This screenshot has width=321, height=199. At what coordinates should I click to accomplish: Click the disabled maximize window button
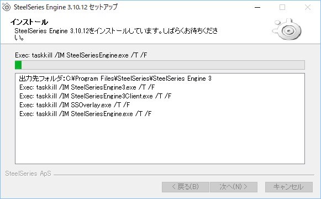point(282,7)
